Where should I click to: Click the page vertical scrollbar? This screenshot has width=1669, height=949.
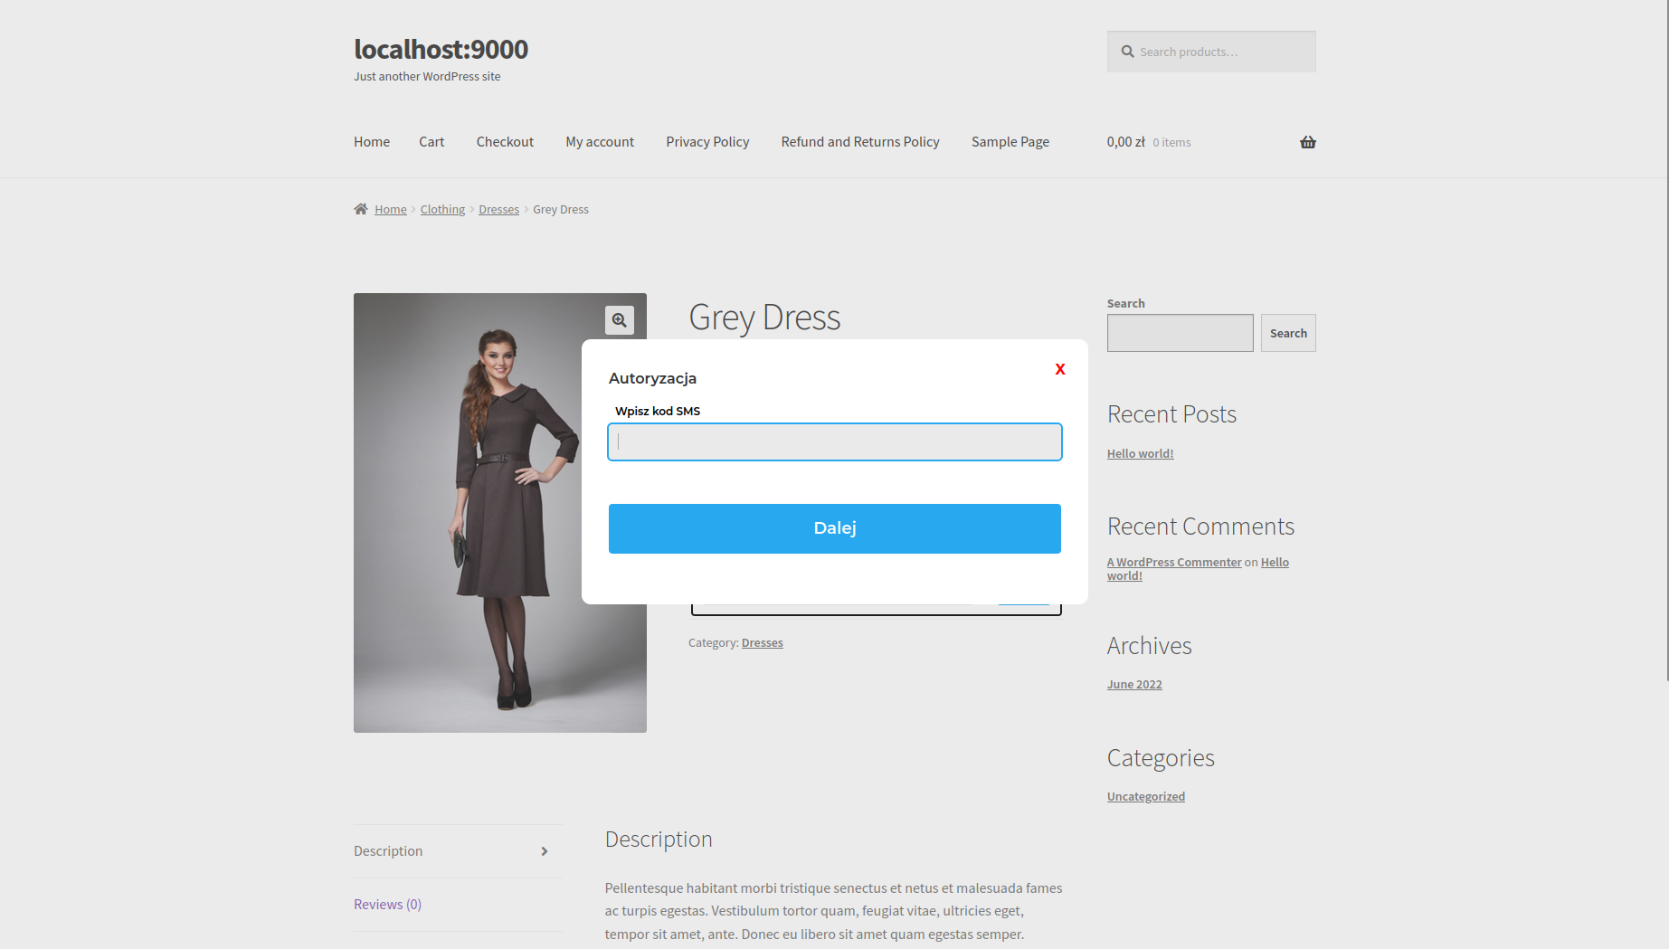point(1668,340)
